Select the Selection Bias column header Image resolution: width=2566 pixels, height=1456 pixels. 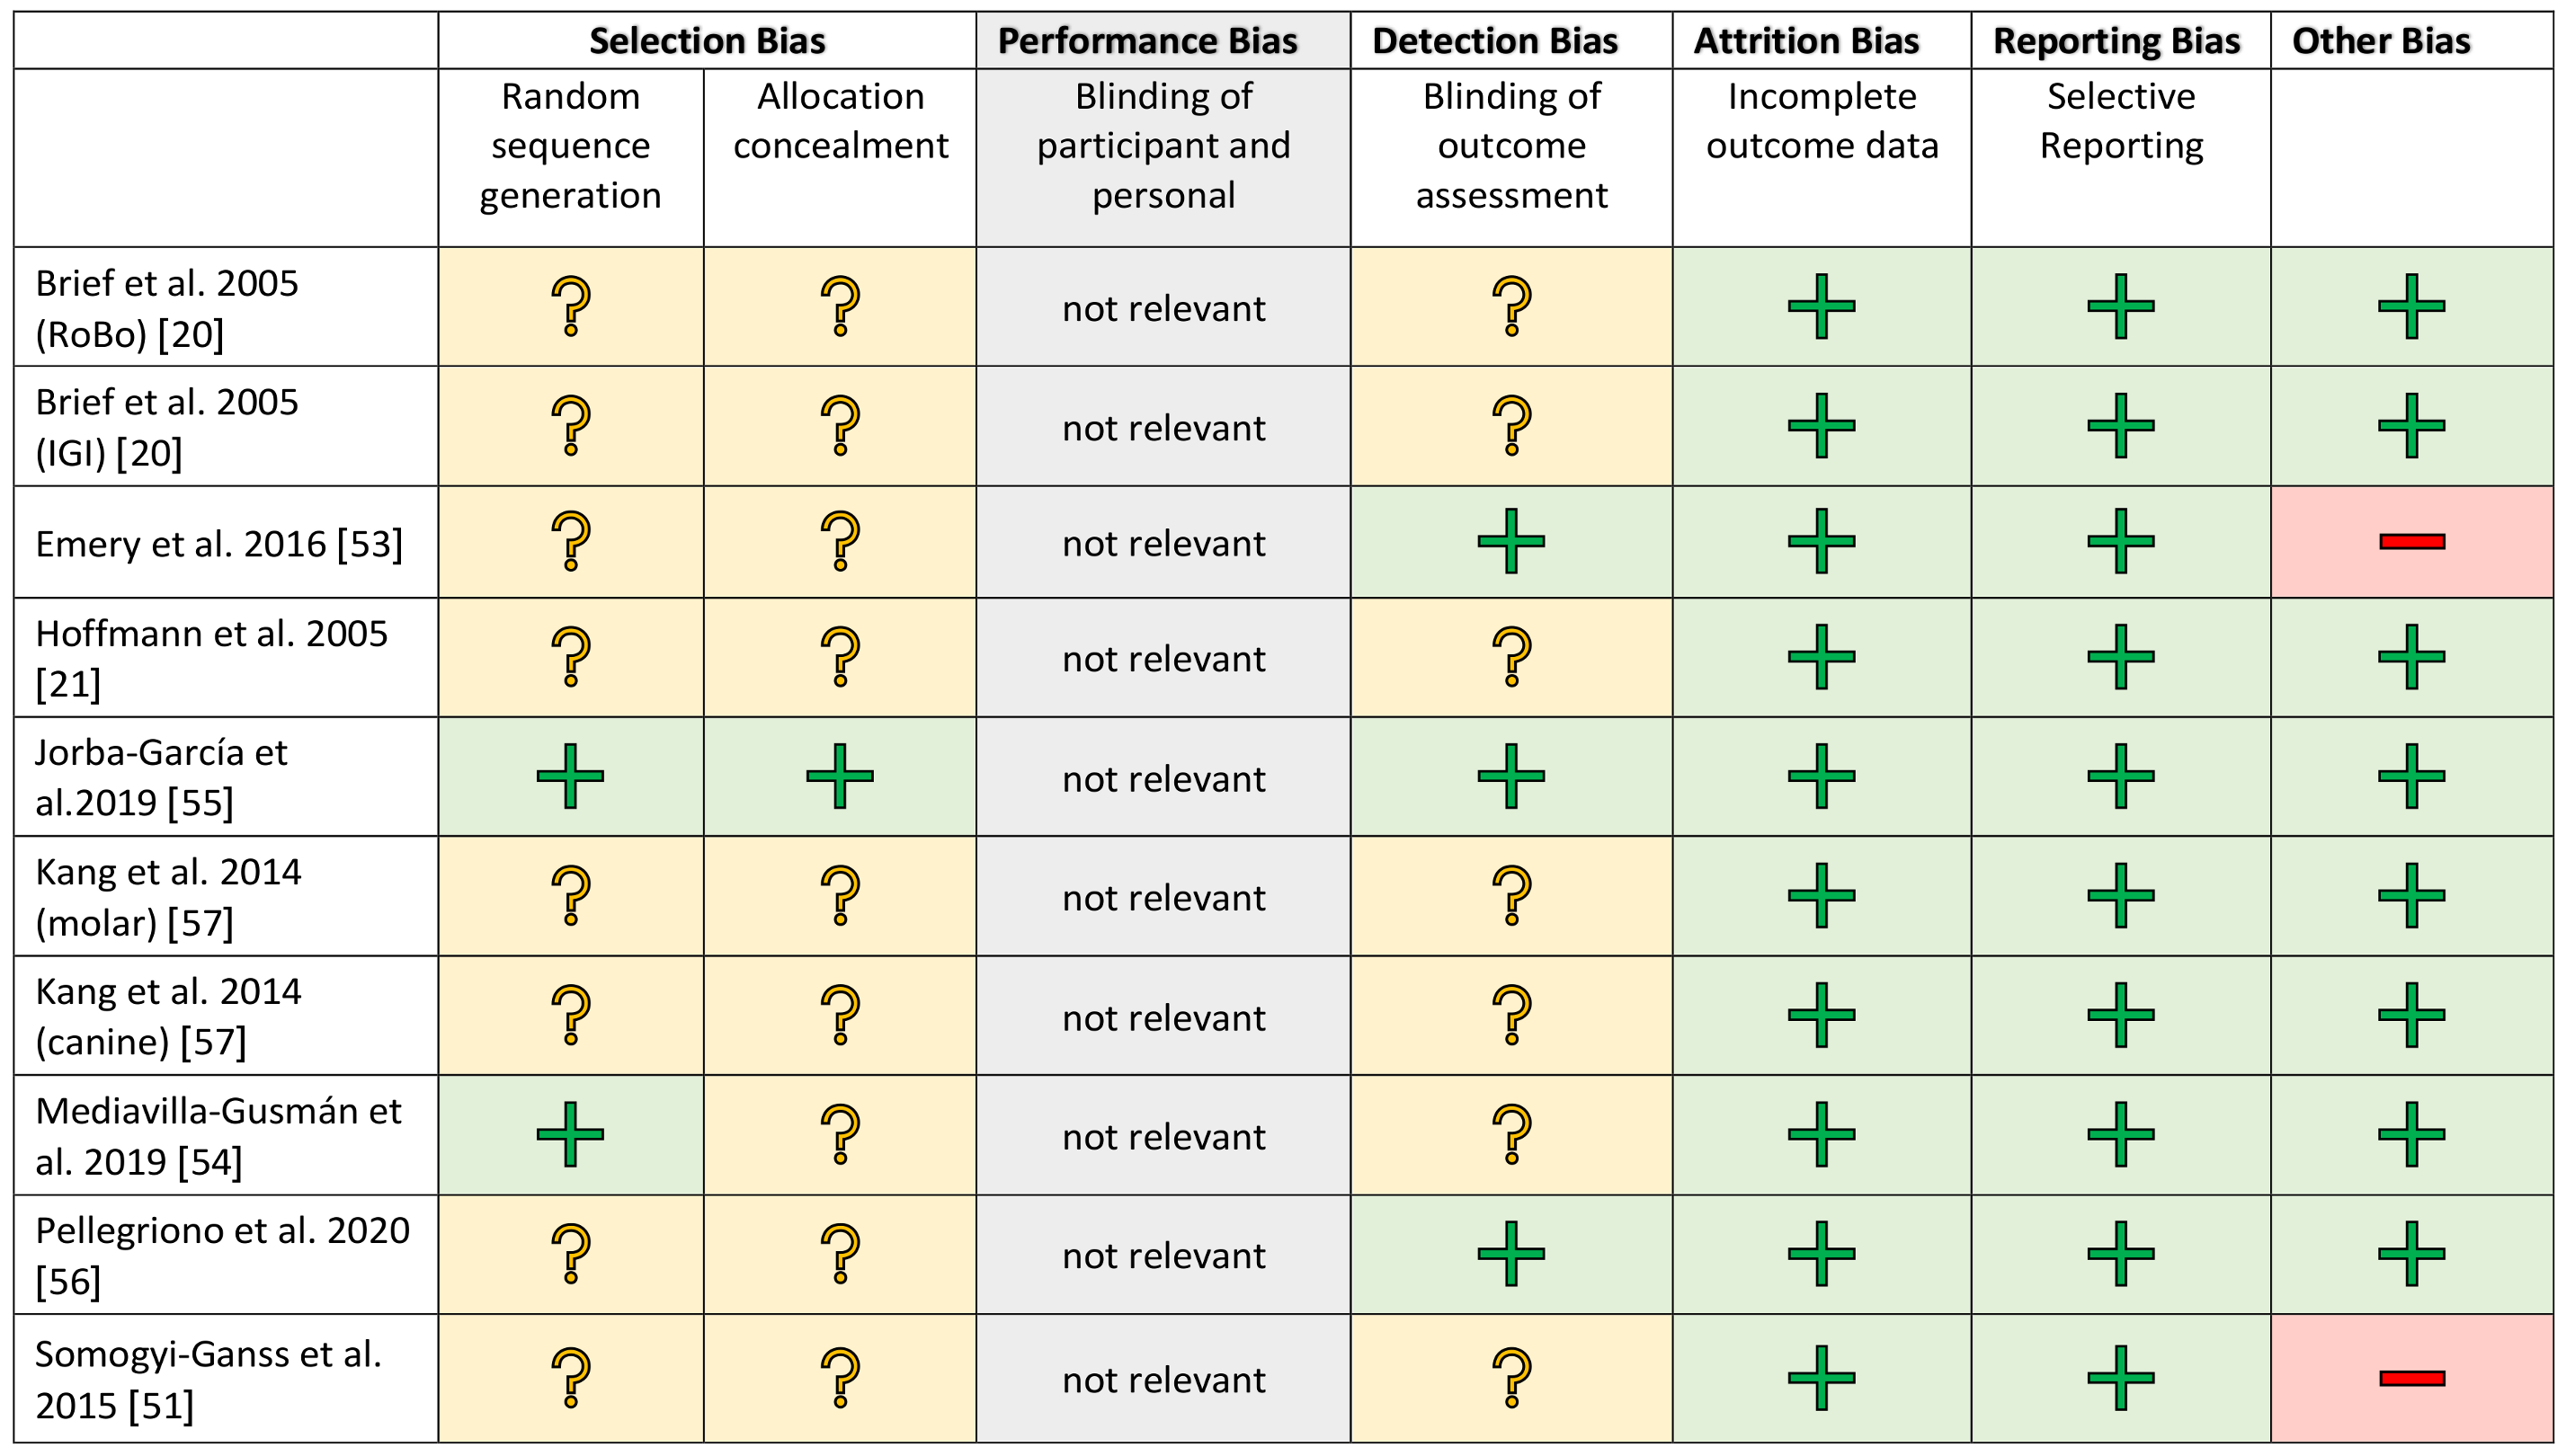(x=707, y=41)
